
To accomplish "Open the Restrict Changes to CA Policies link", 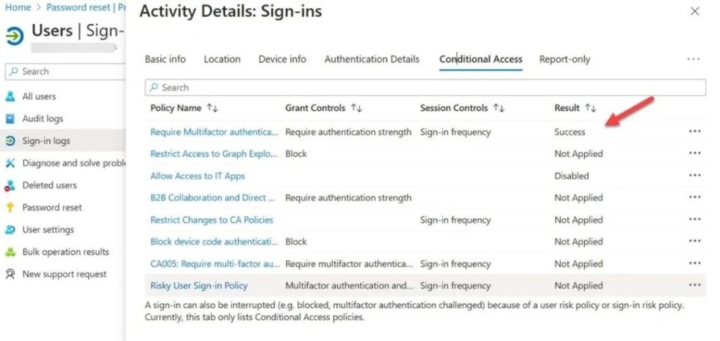I will pyautogui.click(x=212, y=220).
